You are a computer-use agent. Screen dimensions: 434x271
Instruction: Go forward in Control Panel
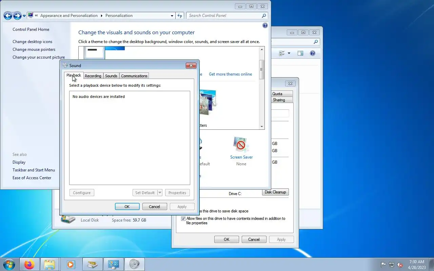pyautogui.click(x=17, y=16)
